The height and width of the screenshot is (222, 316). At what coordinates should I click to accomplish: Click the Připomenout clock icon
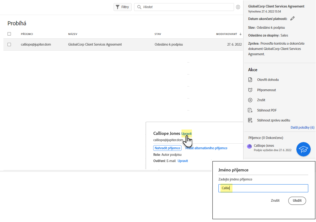[x=250, y=90]
